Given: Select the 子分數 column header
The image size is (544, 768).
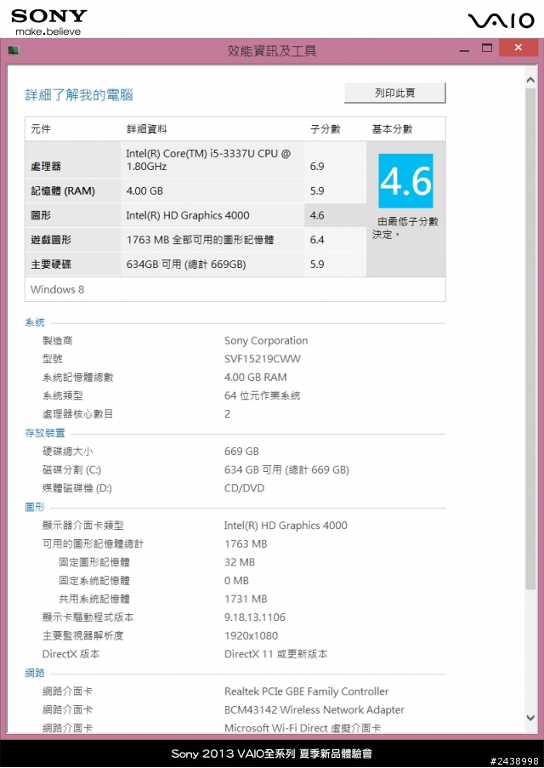Looking at the screenshot, I should 325,128.
